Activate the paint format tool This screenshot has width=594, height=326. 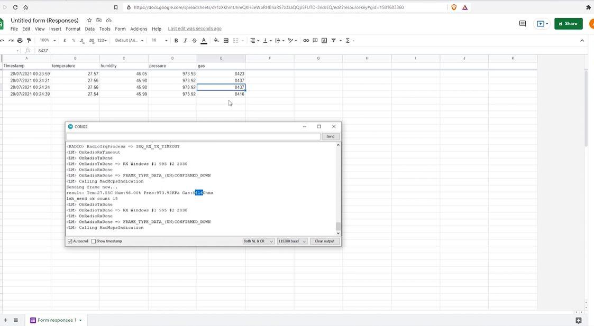click(29, 41)
